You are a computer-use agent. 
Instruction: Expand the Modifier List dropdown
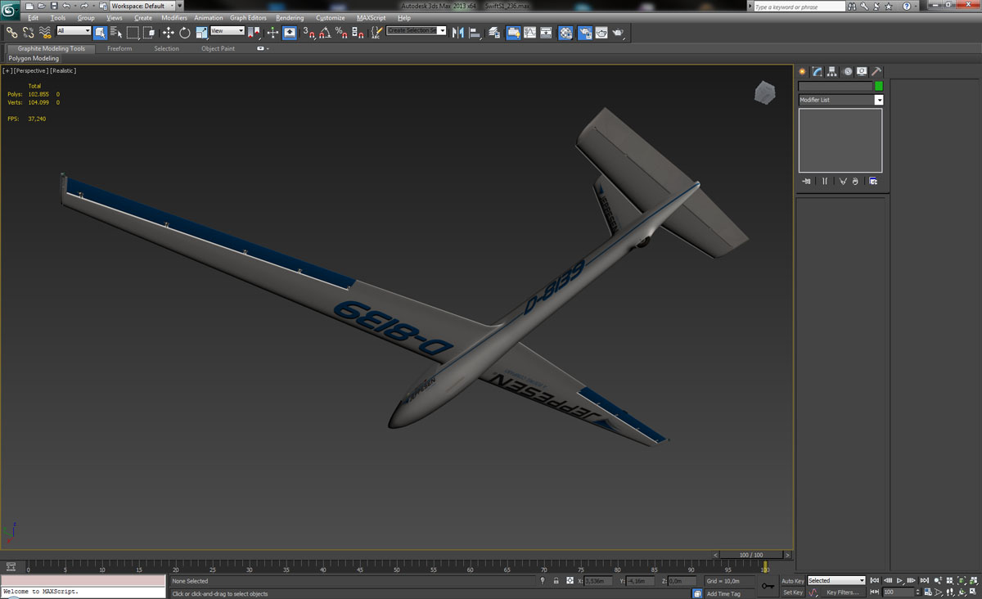point(879,100)
